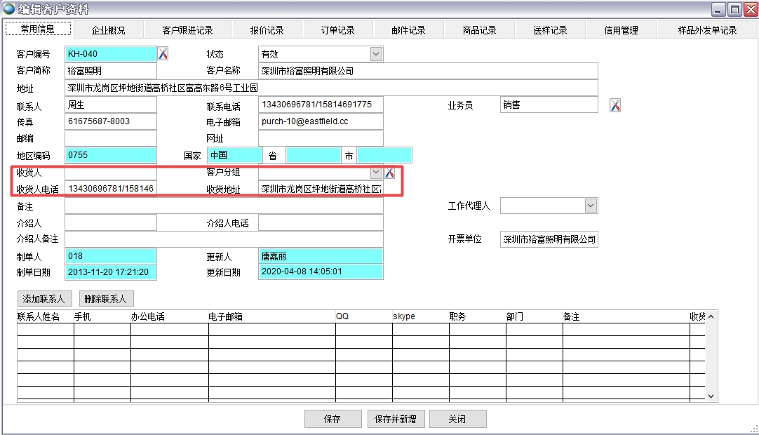The height and width of the screenshot is (435, 759).
Task: Open the 客户分组 selector icon
Action: pyautogui.click(x=391, y=172)
